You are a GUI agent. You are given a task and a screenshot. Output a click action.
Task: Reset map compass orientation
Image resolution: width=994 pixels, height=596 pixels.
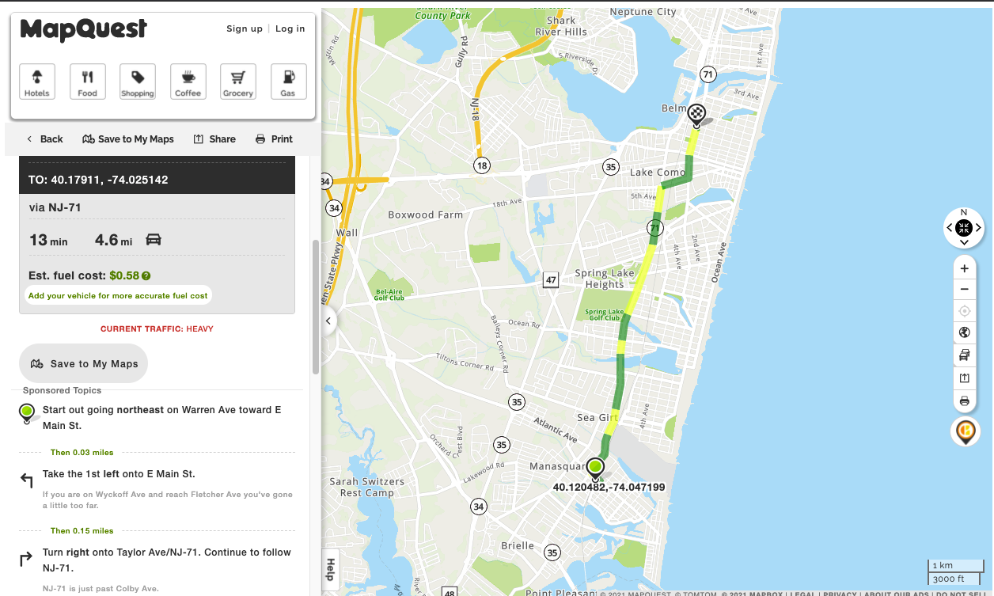point(963,228)
